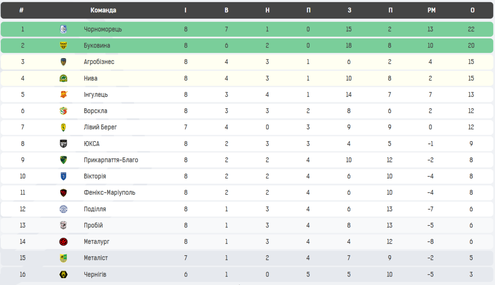Screen dimensions: 495x285
Task: Click the Ворскла team emblem
Action: click(63, 111)
